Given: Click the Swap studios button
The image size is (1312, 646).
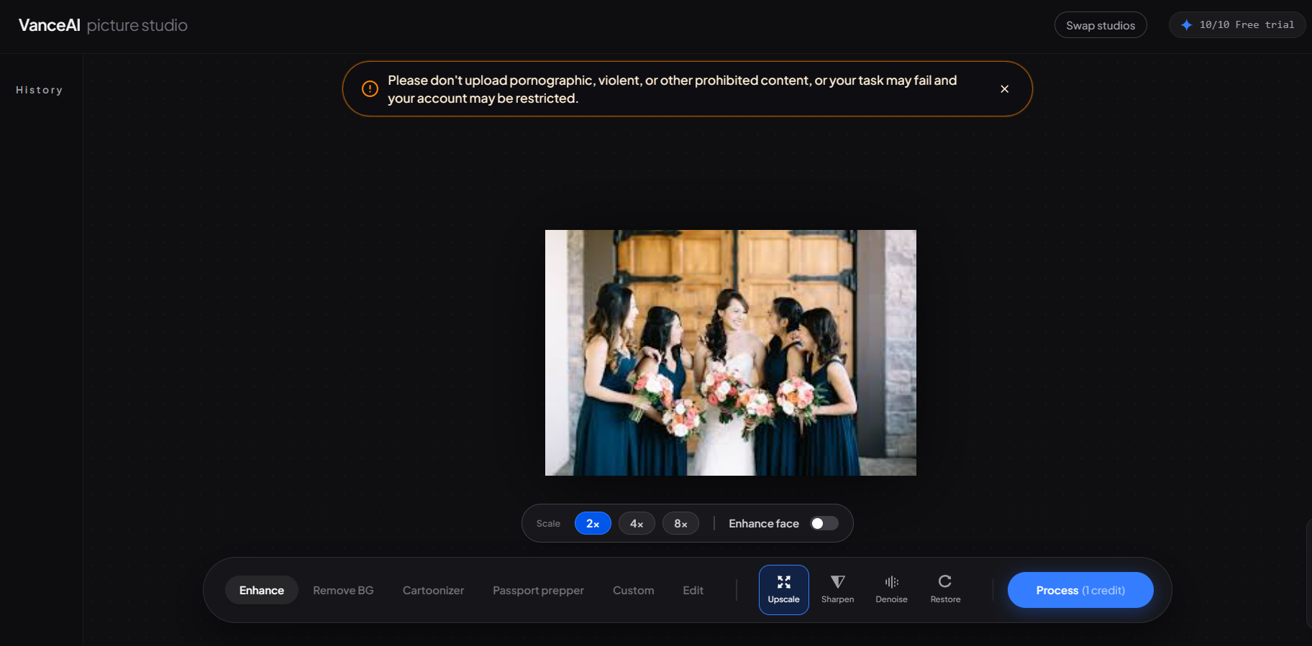Looking at the screenshot, I should pyautogui.click(x=1101, y=25).
